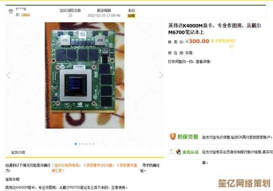Click the 实名认证 badge icon
The height and width of the screenshot is (191, 273).
click(178, 152)
